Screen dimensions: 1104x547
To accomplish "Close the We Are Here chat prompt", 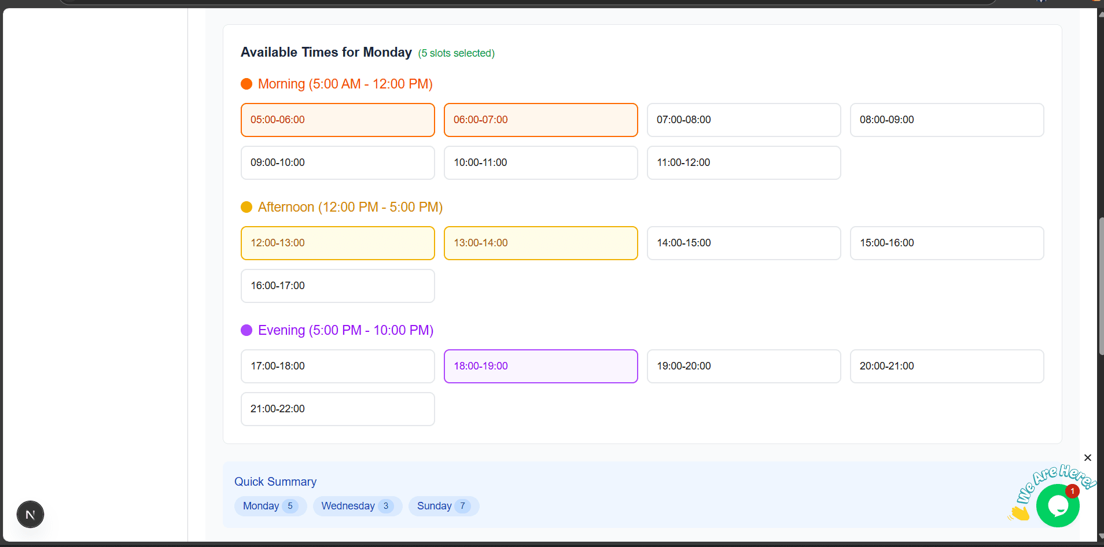I will coord(1088,457).
